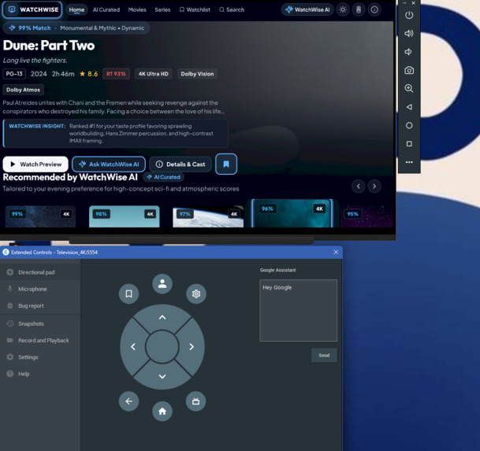Click the RT 93% rating badge
The width and height of the screenshot is (480, 451).
pos(116,74)
